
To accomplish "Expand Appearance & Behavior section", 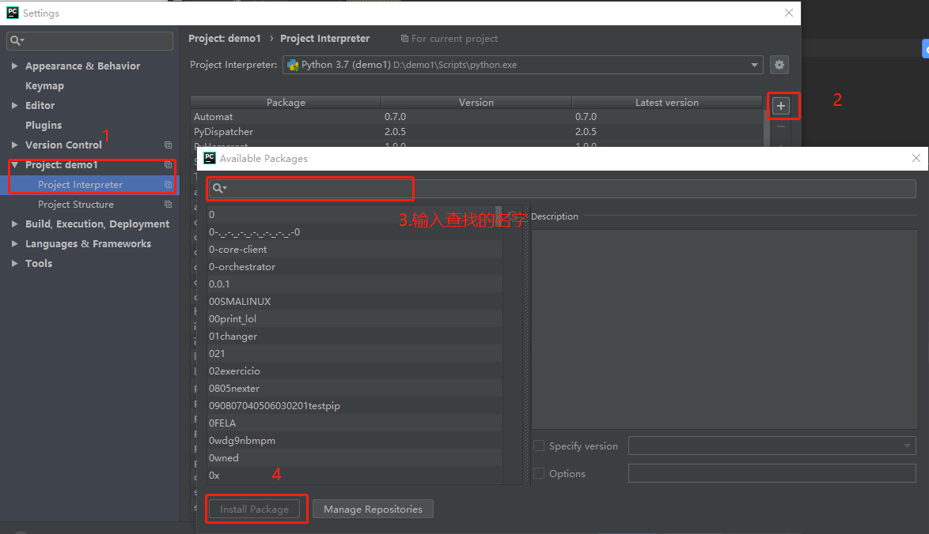I will tap(14, 66).
